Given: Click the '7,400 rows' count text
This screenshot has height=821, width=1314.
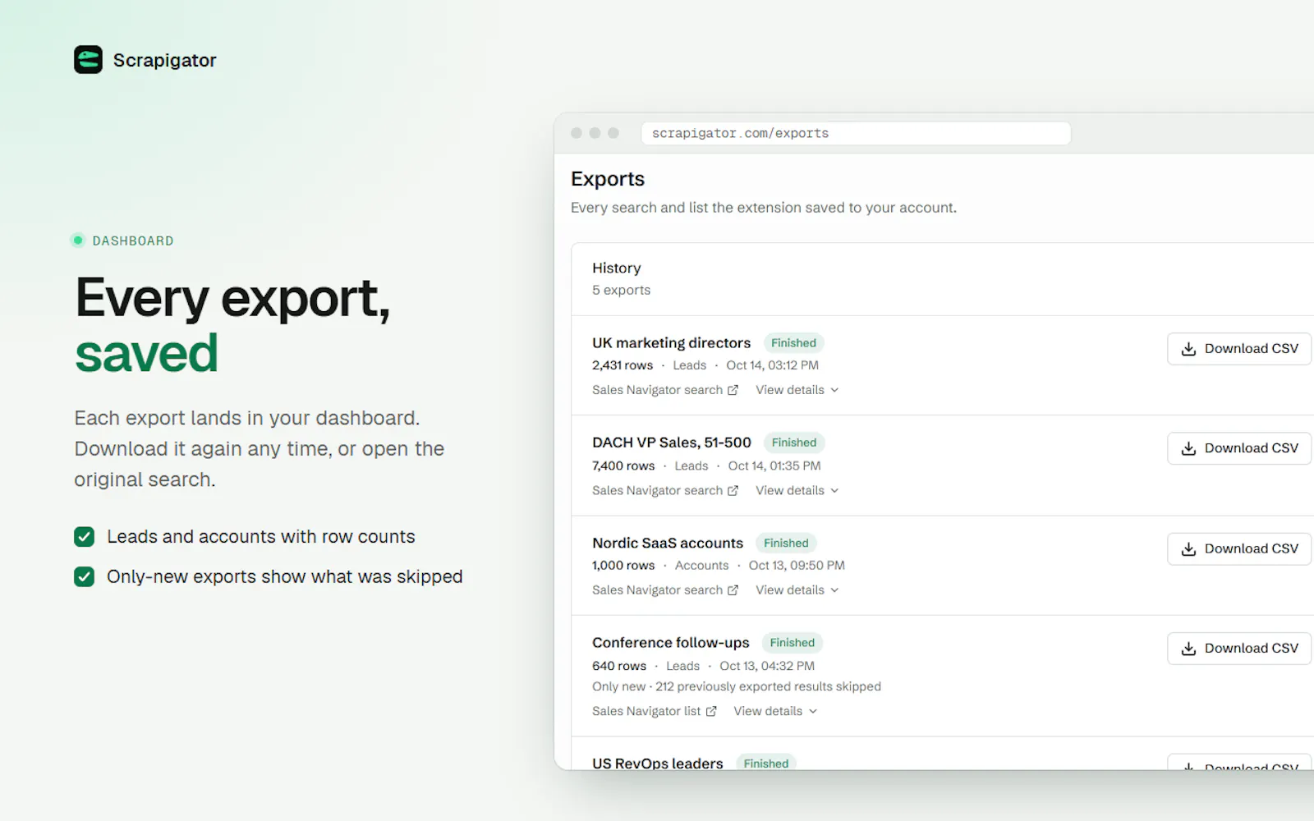Looking at the screenshot, I should click(623, 466).
